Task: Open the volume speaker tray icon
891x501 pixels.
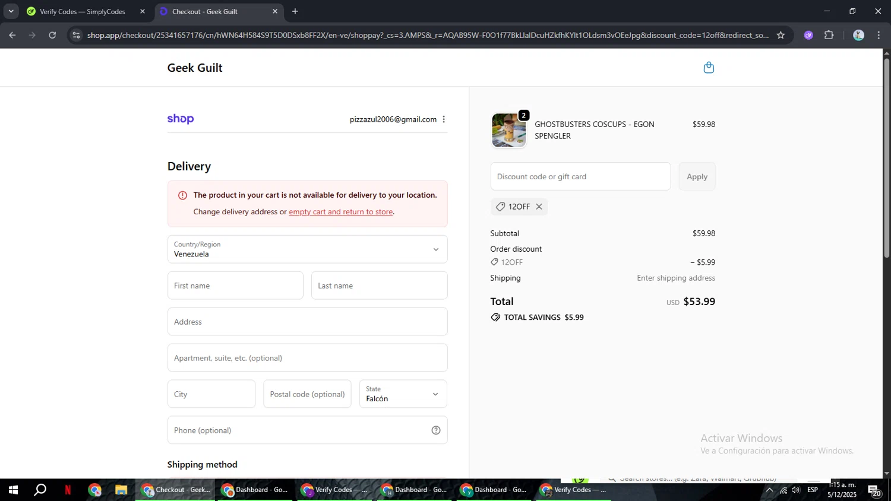Action: coord(796,490)
